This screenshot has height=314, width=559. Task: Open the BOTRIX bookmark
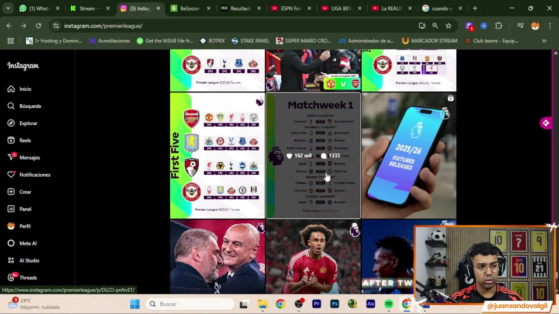tap(212, 41)
